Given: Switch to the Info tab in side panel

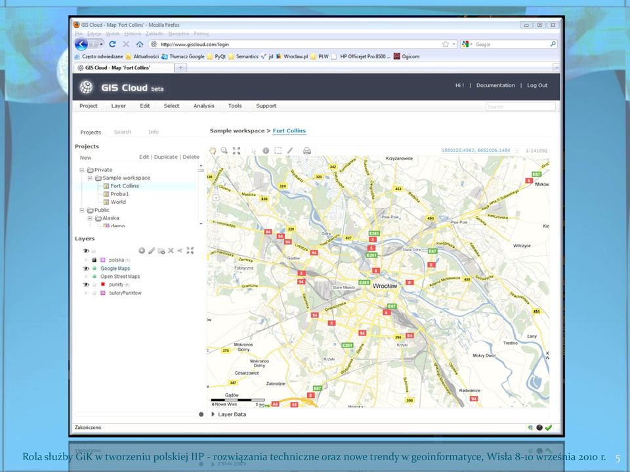Looking at the screenshot, I should [154, 132].
